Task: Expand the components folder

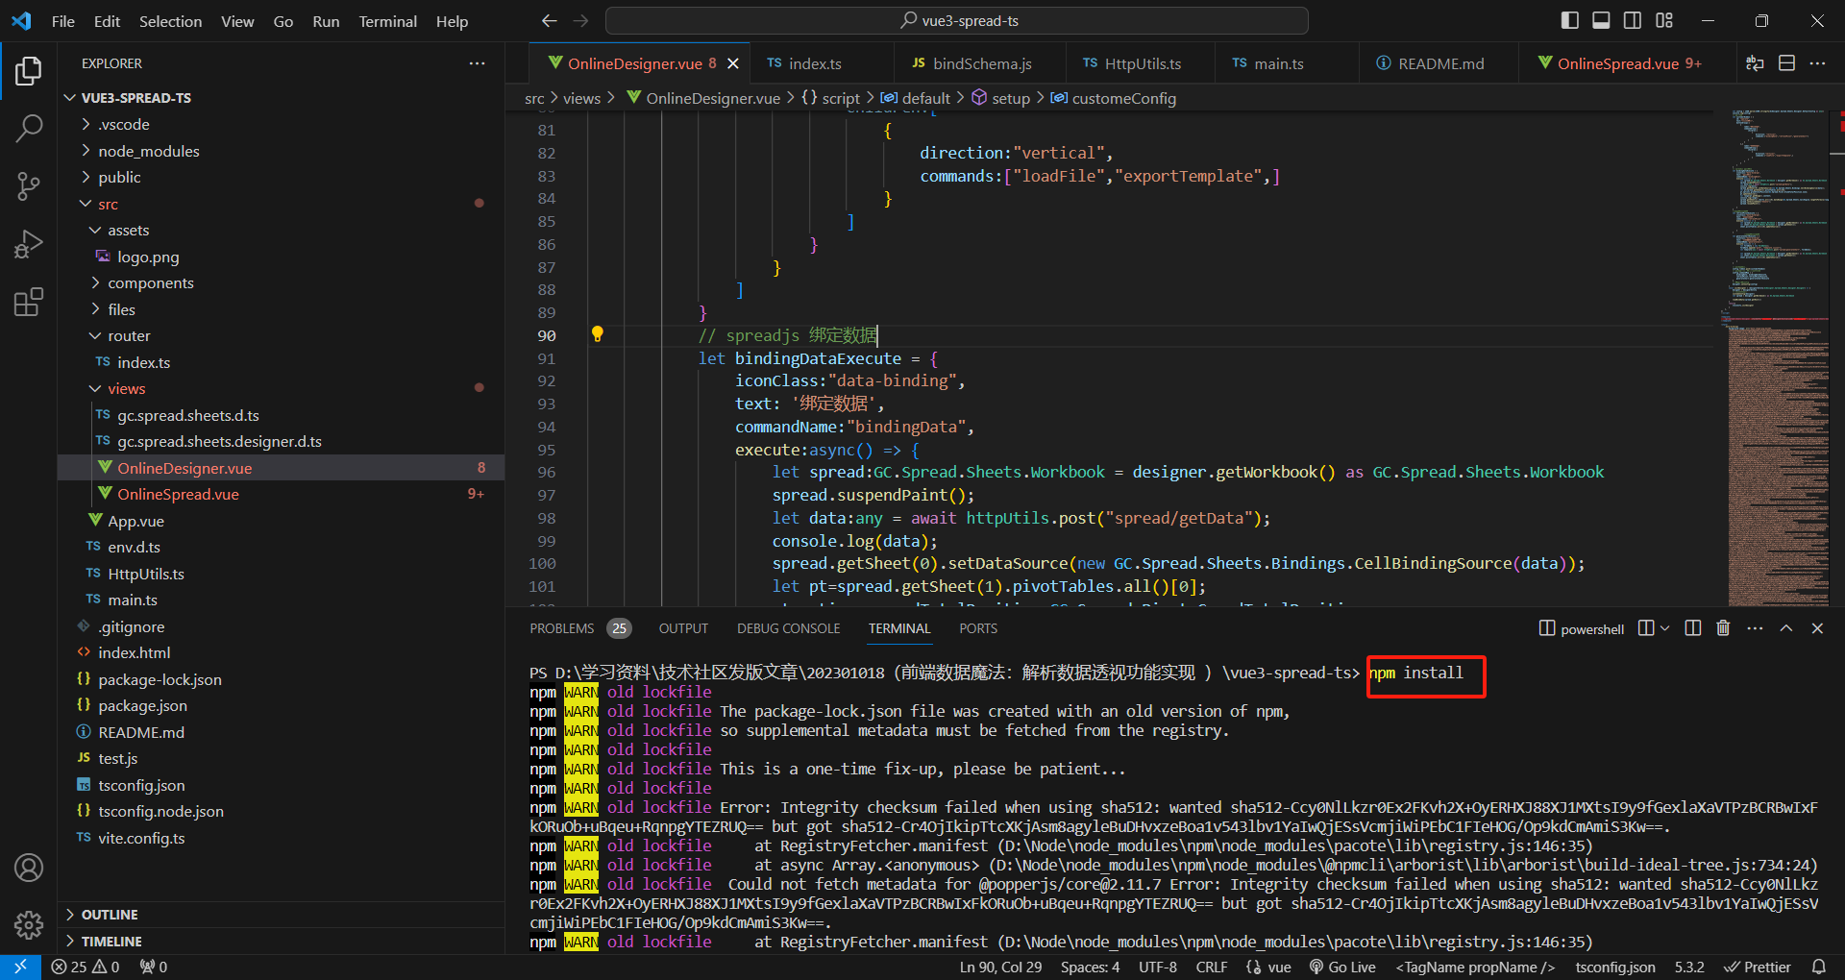Action: pos(150,282)
